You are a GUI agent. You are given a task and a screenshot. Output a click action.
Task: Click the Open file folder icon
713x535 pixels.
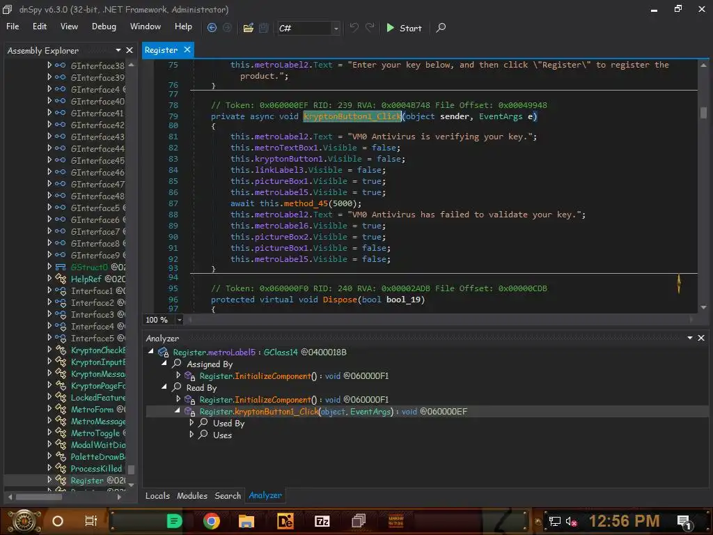click(x=248, y=28)
